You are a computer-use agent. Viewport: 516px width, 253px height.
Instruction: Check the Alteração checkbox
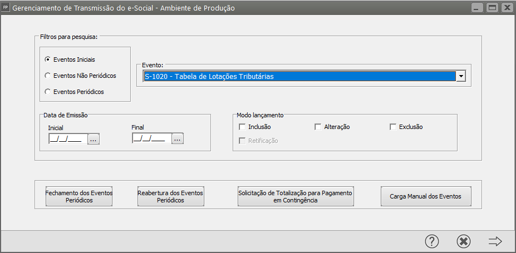coord(318,127)
